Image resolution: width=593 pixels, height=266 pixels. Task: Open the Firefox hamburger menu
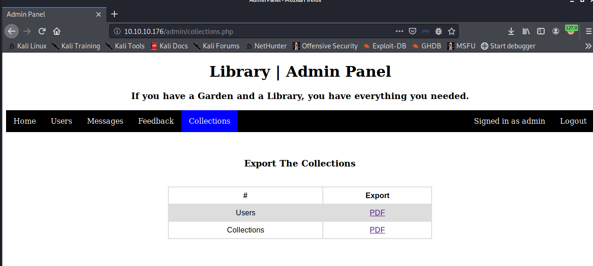[x=589, y=31]
